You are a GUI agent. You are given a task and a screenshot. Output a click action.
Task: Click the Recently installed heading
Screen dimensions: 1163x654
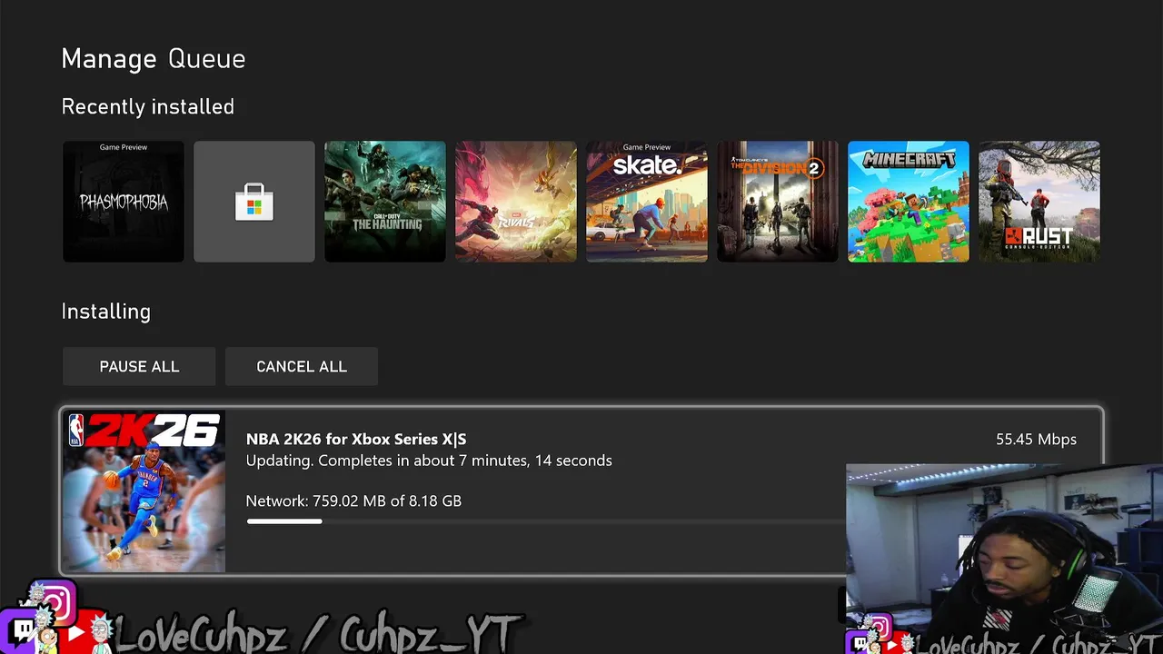coord(148,107)
